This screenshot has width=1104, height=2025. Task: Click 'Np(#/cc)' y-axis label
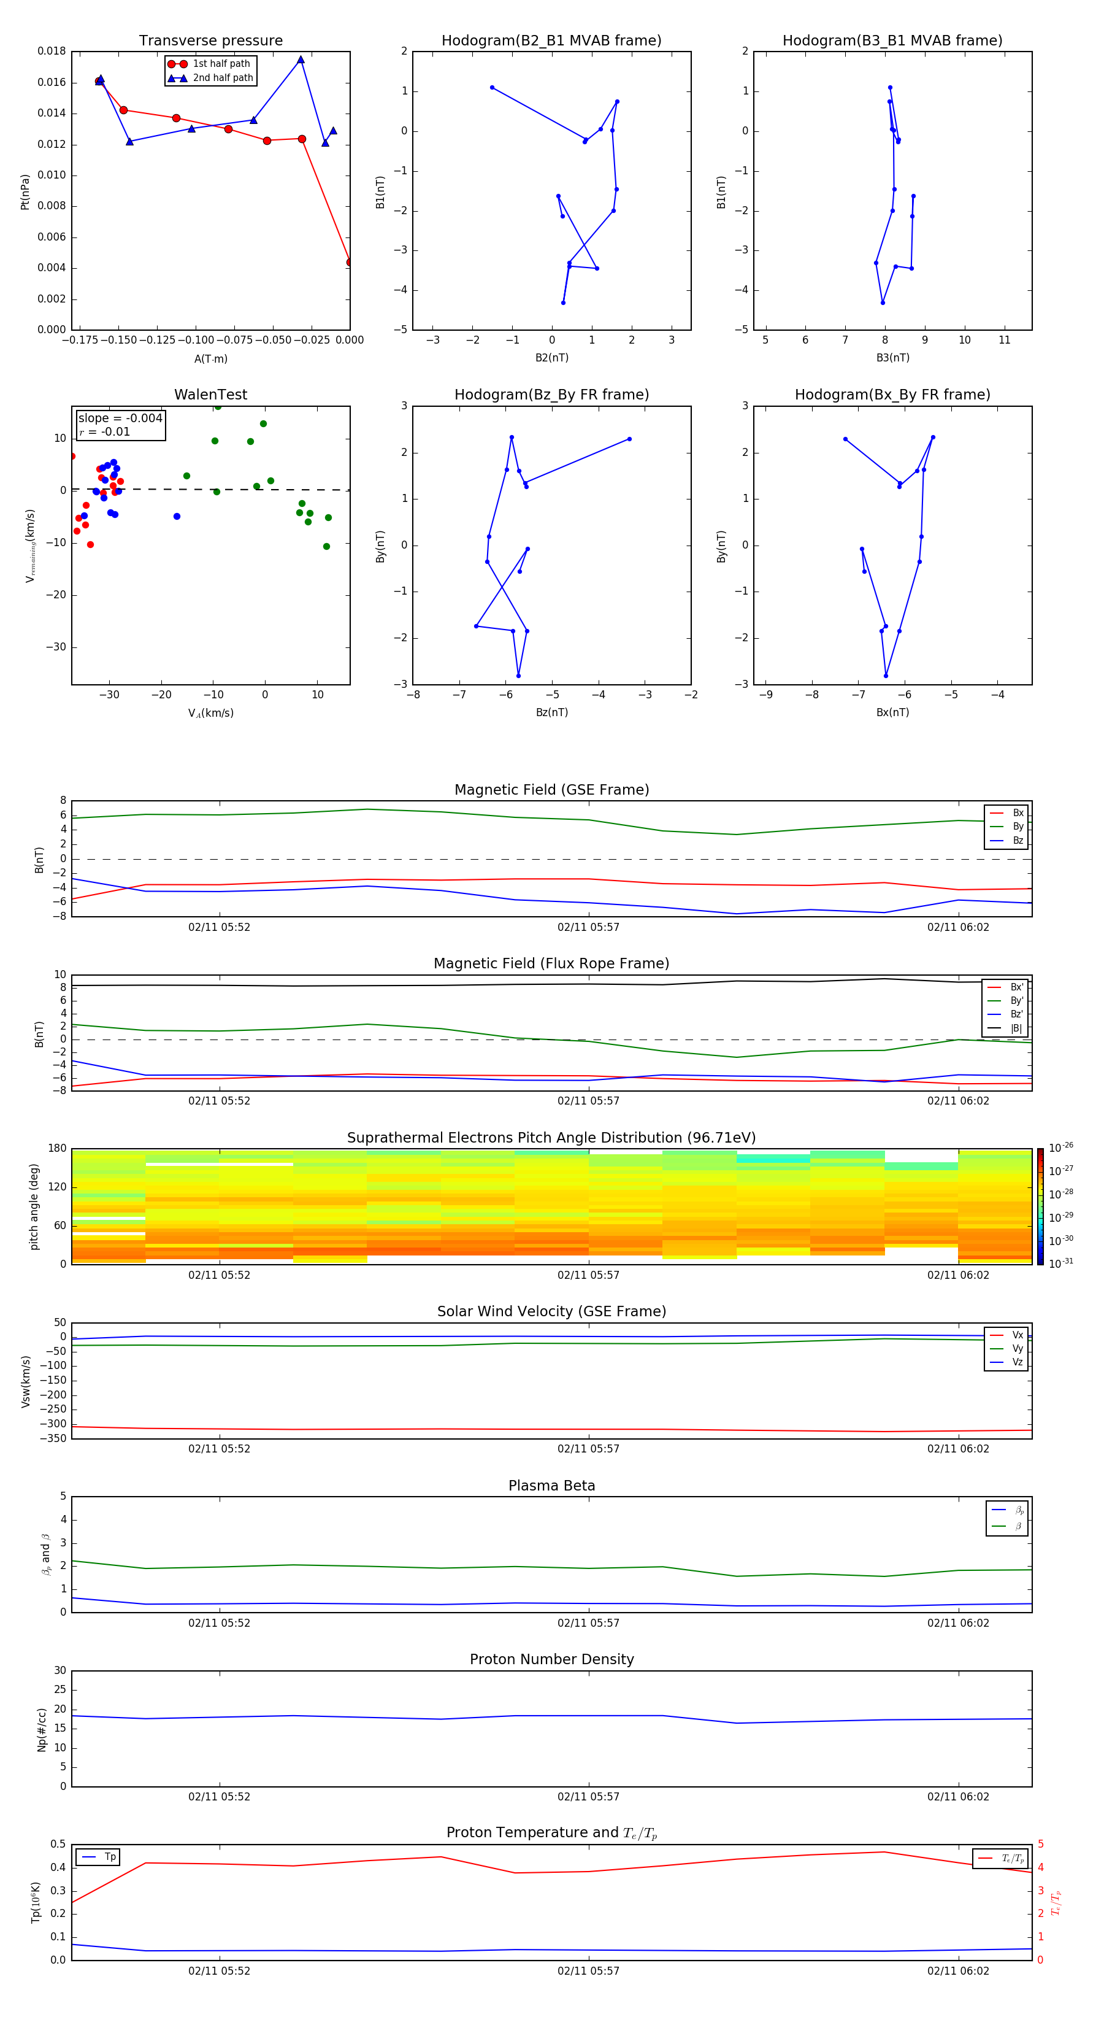click(42, 1729)
